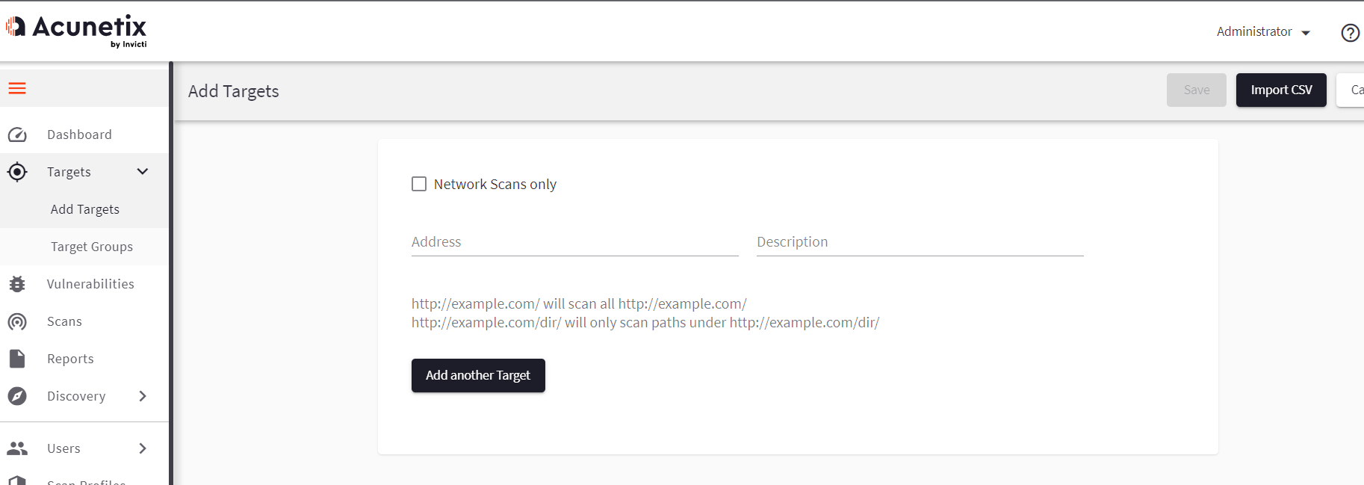The image size is (1364, 485).
Task: Open Target Groups in the sidebar
Action: (x=92, y=247)
